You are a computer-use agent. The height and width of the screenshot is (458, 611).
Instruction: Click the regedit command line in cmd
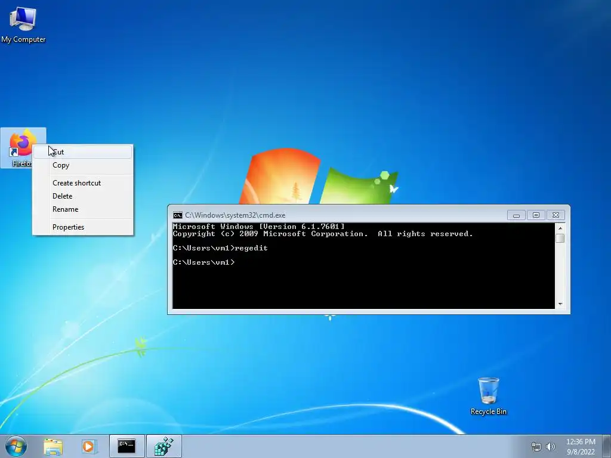coord(220,248)
